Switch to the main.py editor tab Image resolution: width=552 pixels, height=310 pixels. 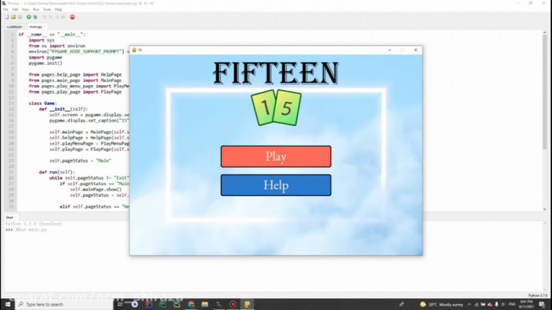click(x=36, y=27)
